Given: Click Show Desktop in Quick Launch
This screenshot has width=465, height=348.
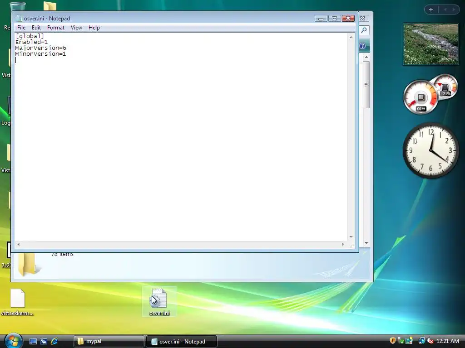Looking at the screenshot, I should tap(33, 342).
